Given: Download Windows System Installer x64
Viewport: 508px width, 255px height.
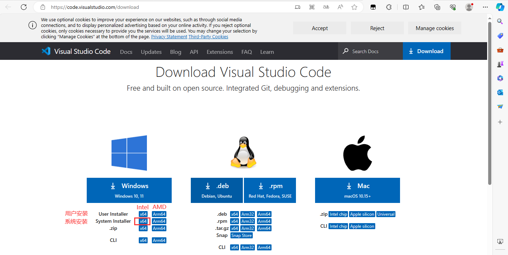Looking at the screenshot, I should point(143,221).
